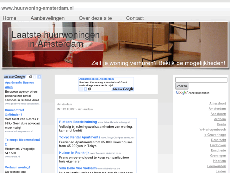
Task: Open www.housesoninternet.com URL
Action: pos(105,153)
